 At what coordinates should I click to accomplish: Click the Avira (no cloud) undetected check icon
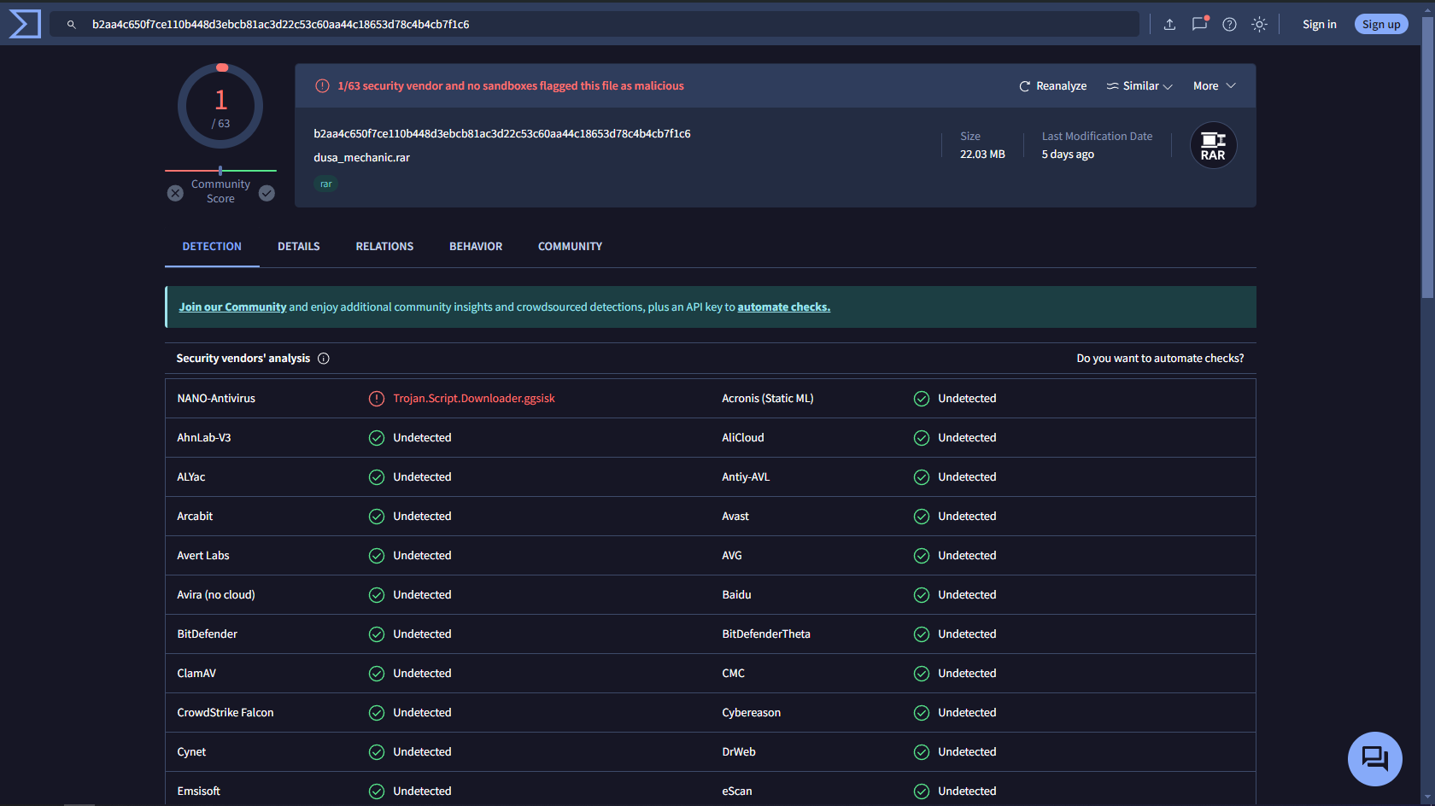pyautogui.click(x=377, y=595)
